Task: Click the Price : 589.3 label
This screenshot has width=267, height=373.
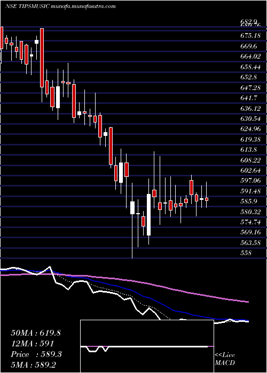Action: pos(36,354)
